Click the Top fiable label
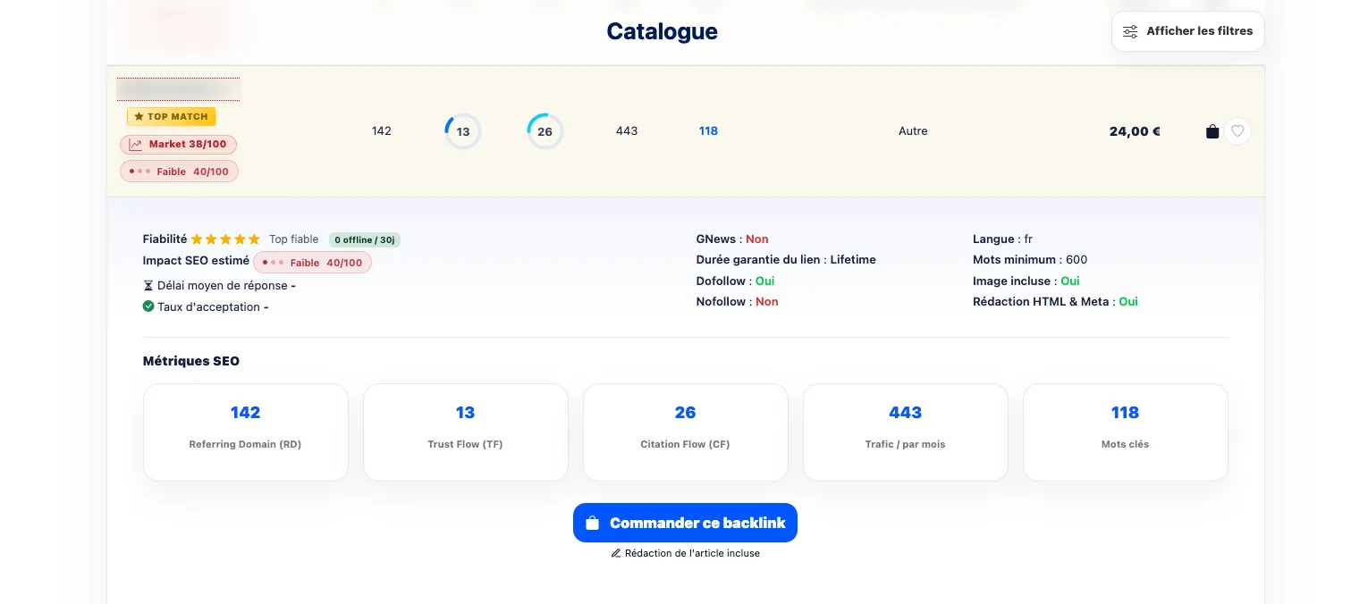The width and height of the screenshot is (1368, 604). click(x=293, y=239)
